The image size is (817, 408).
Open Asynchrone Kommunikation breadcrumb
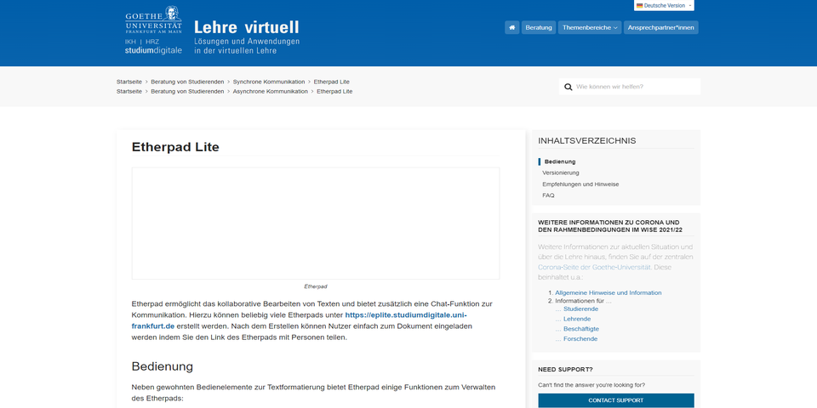tap(271, 91)
